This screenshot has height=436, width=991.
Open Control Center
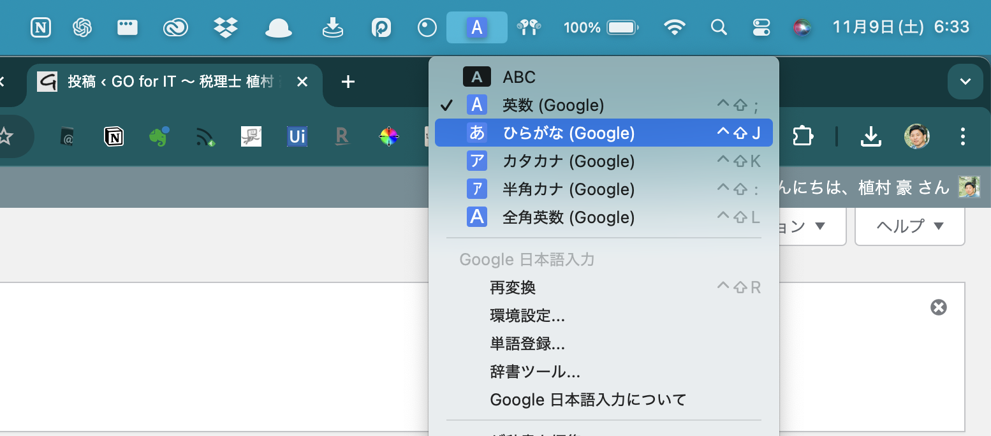761,27
